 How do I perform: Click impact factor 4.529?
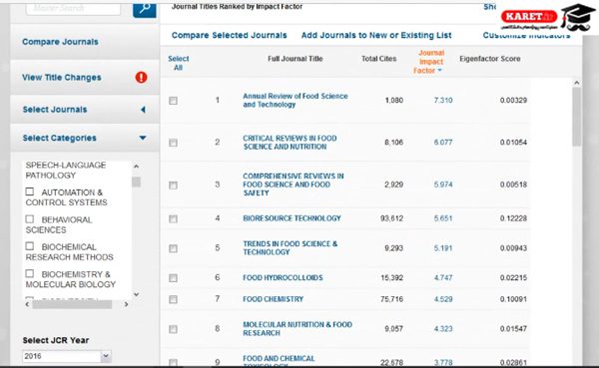coord(443,299)
